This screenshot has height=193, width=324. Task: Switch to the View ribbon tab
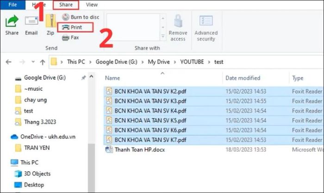click(92, 5)
